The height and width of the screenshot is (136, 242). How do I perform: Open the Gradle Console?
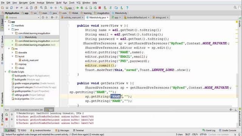tap(228, 130)
